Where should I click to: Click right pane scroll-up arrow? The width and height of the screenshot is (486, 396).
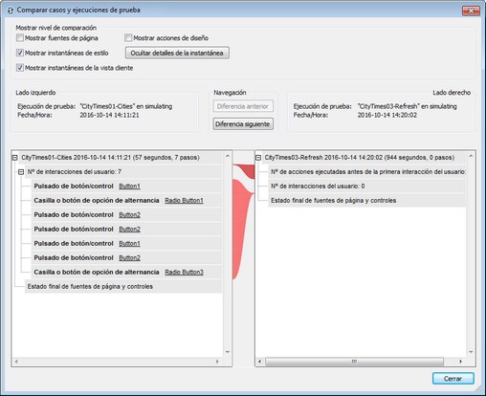471,156
